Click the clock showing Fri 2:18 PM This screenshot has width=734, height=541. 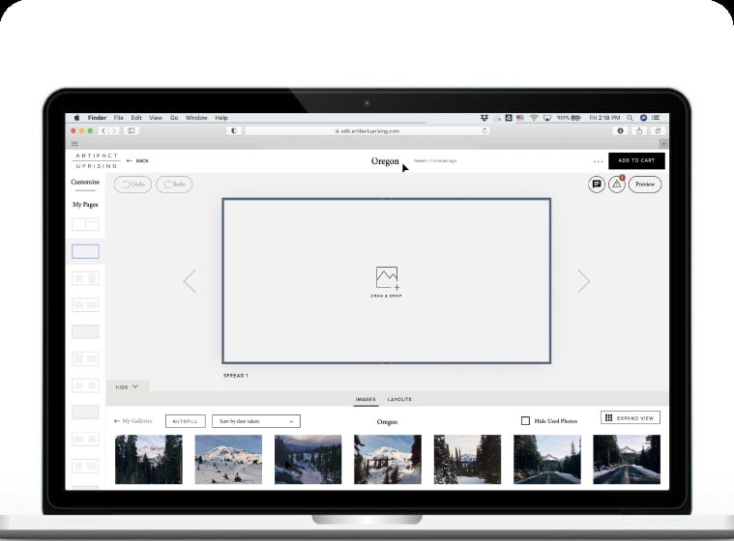click(604, 118)
